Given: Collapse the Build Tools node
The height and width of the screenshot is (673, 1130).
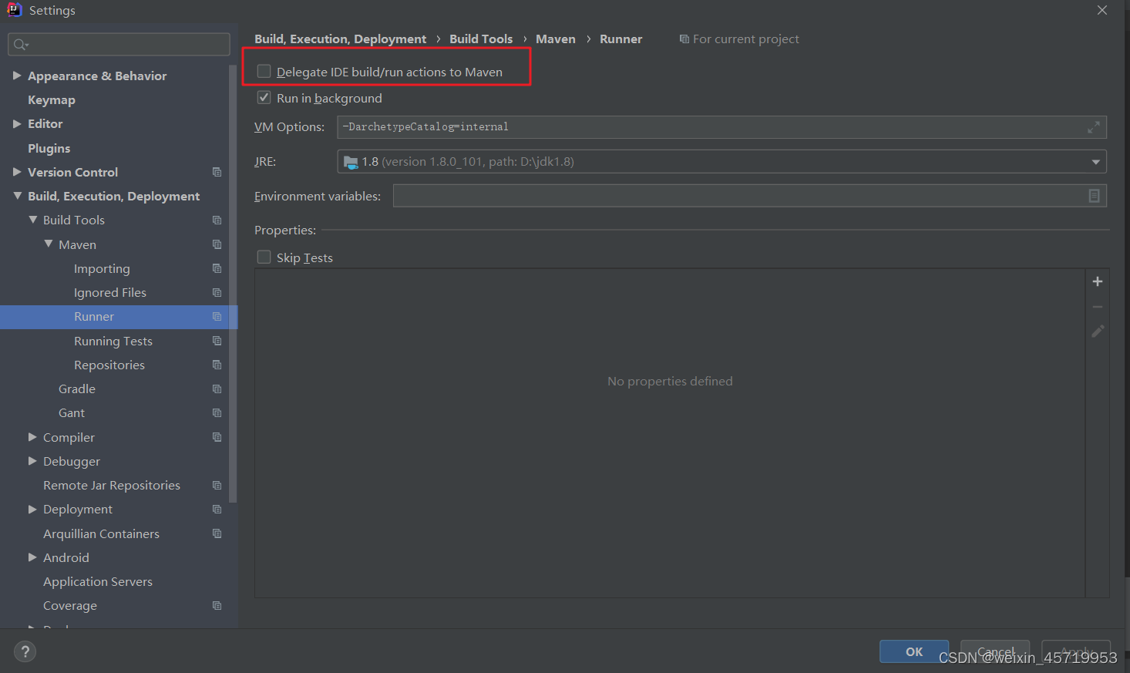Looking at the screenshot, I should (32, 220).
